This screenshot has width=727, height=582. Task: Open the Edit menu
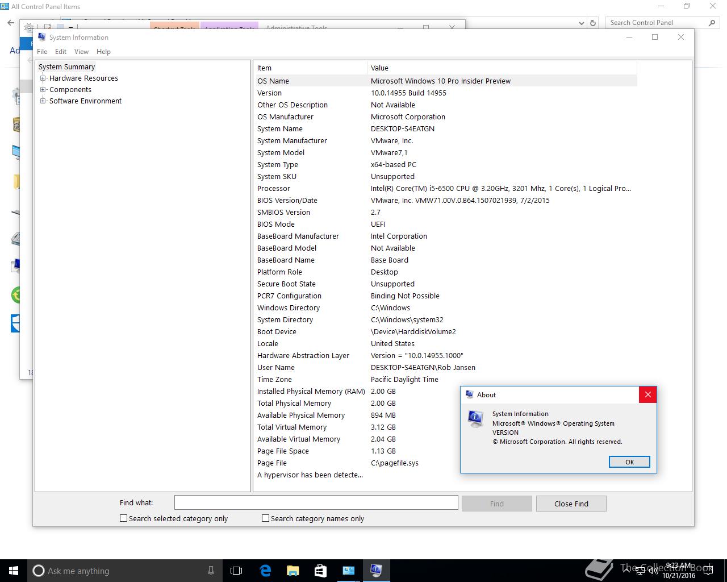(61, 52)
